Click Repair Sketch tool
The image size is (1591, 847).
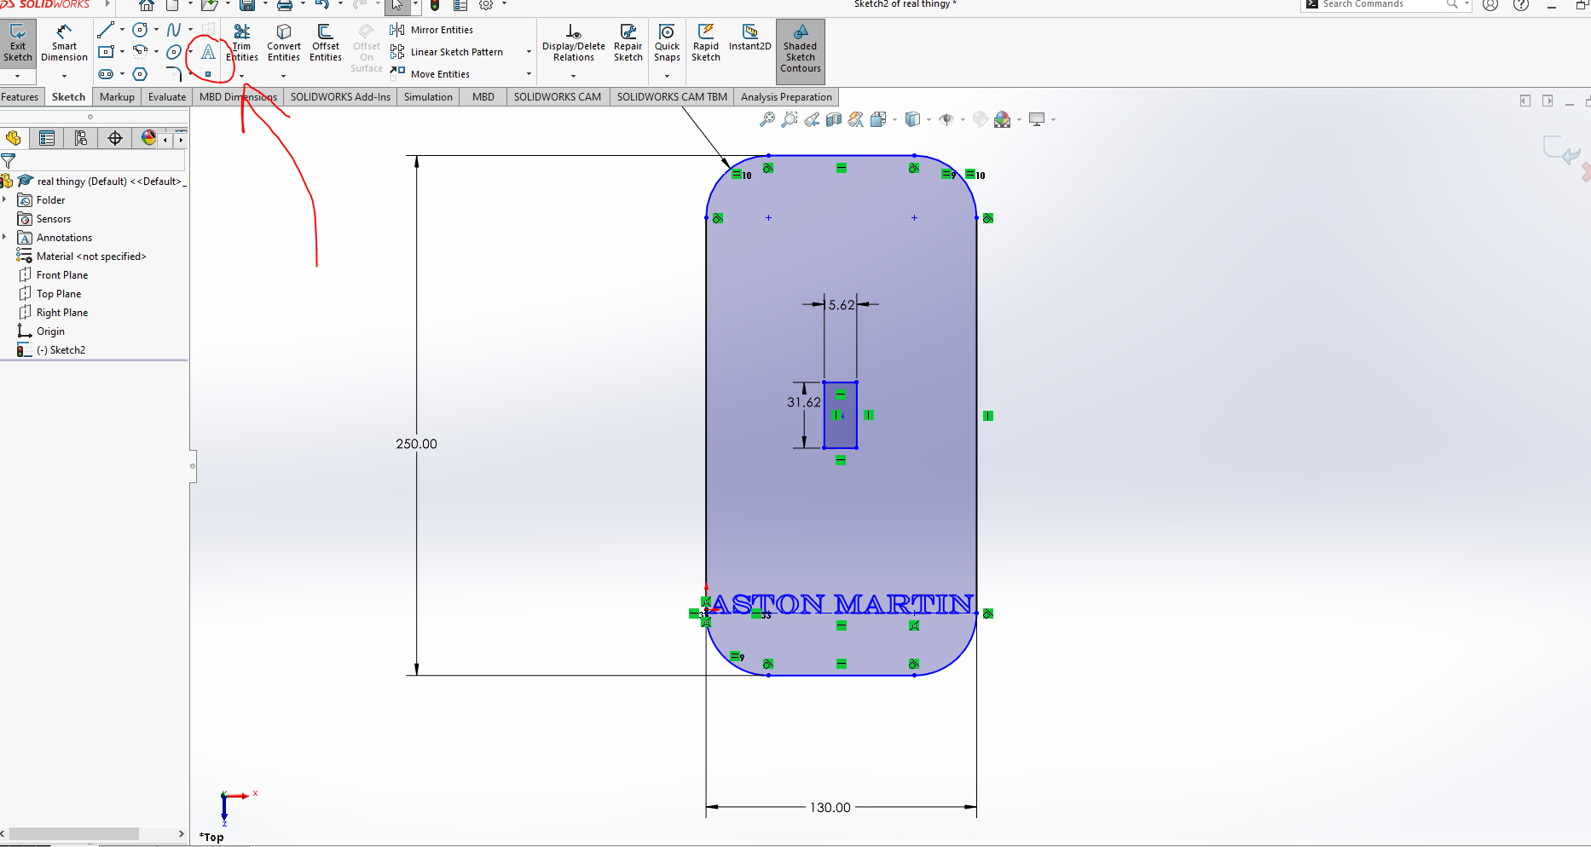[x=628, y=42]
